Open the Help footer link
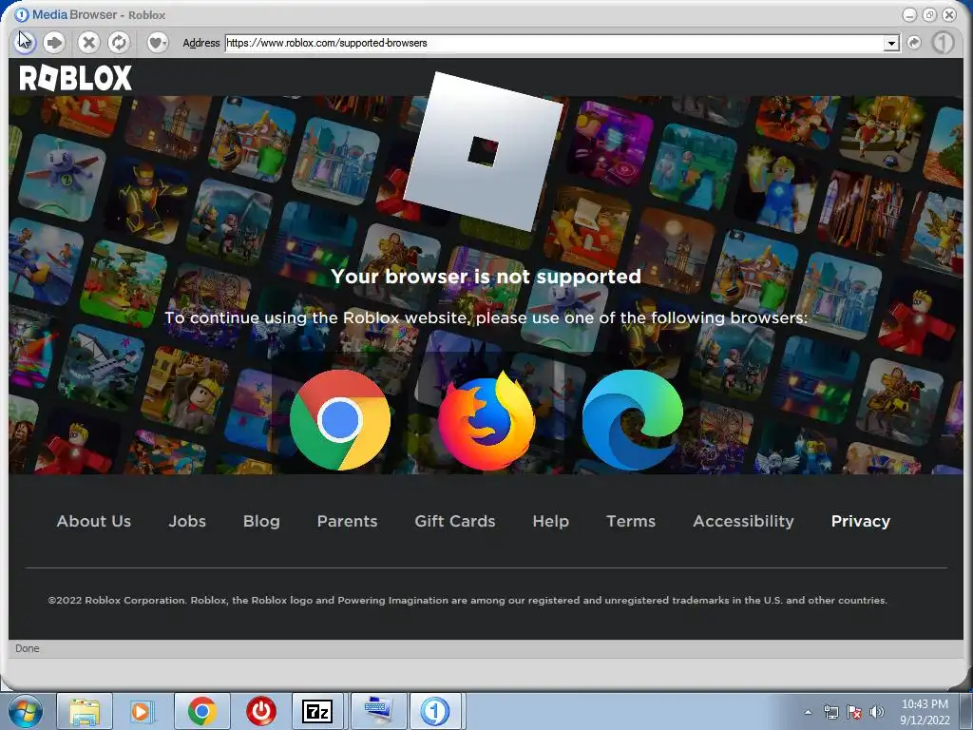Viewport: 973px width, 730px height. pos(550,522)
